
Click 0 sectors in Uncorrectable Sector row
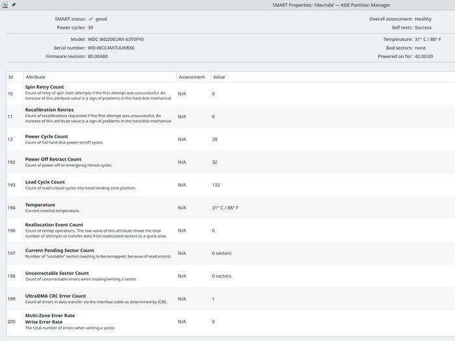pos(222,276)
